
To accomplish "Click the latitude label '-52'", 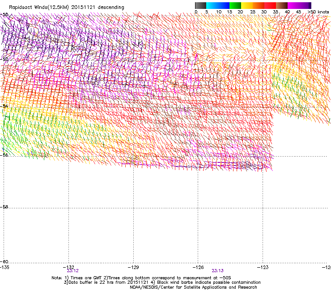I will (4, 59).
